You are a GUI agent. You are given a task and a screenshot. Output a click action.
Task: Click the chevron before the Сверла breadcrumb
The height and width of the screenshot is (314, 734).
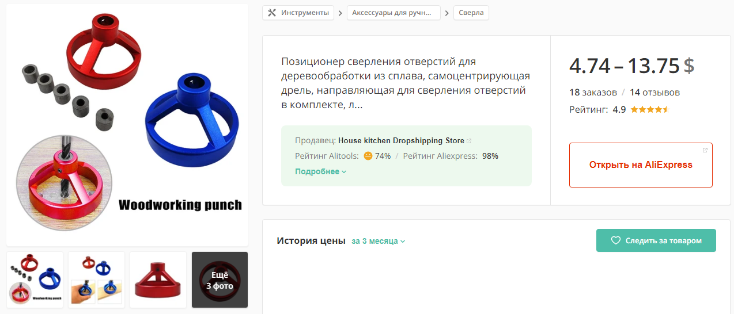click(x=447, y=13)
